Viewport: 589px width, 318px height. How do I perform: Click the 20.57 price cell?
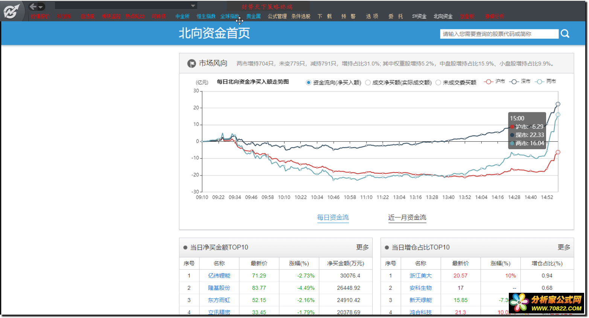click(460, 276)
